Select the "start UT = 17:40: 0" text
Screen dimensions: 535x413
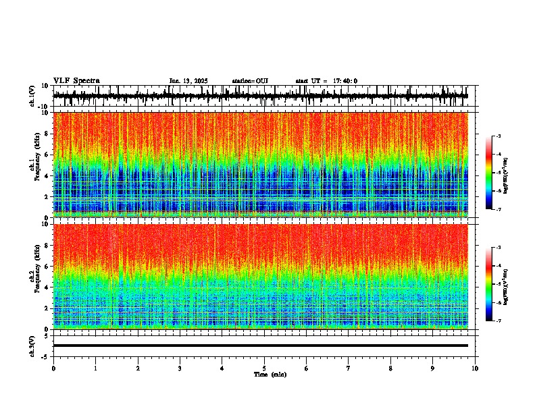coord(326,81)
